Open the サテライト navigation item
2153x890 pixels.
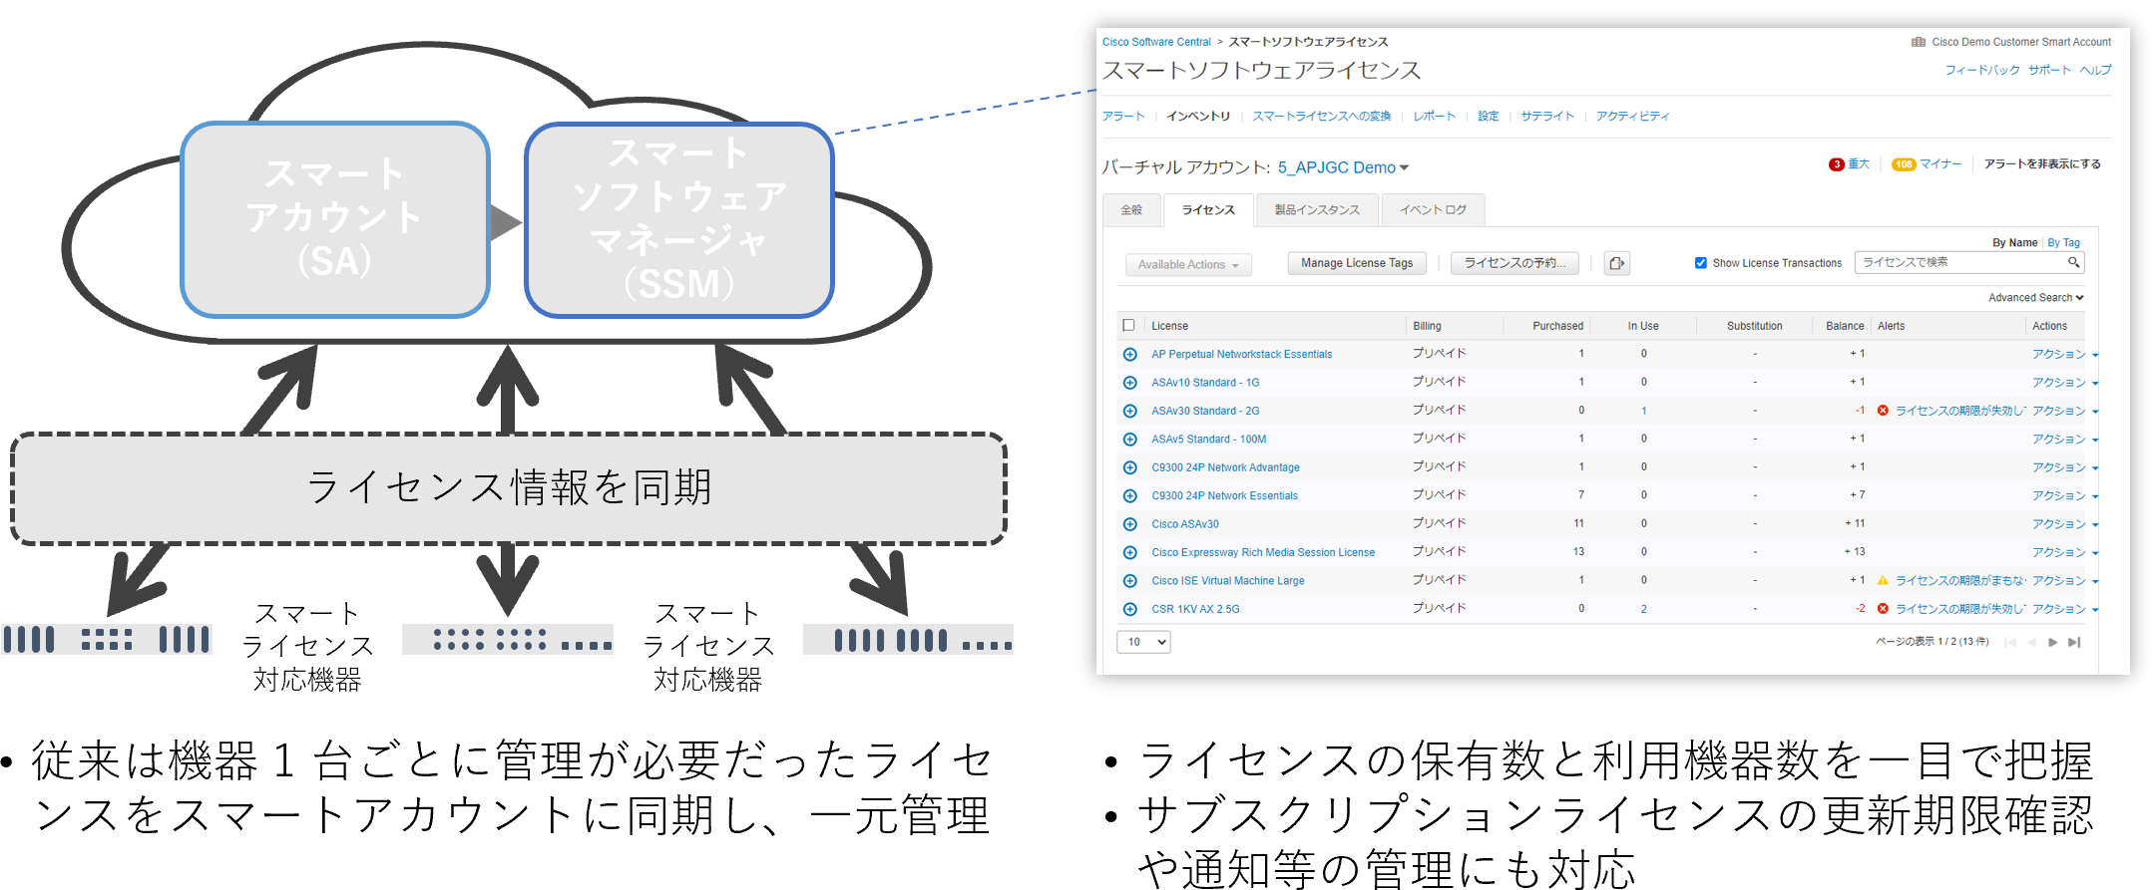1547,117
